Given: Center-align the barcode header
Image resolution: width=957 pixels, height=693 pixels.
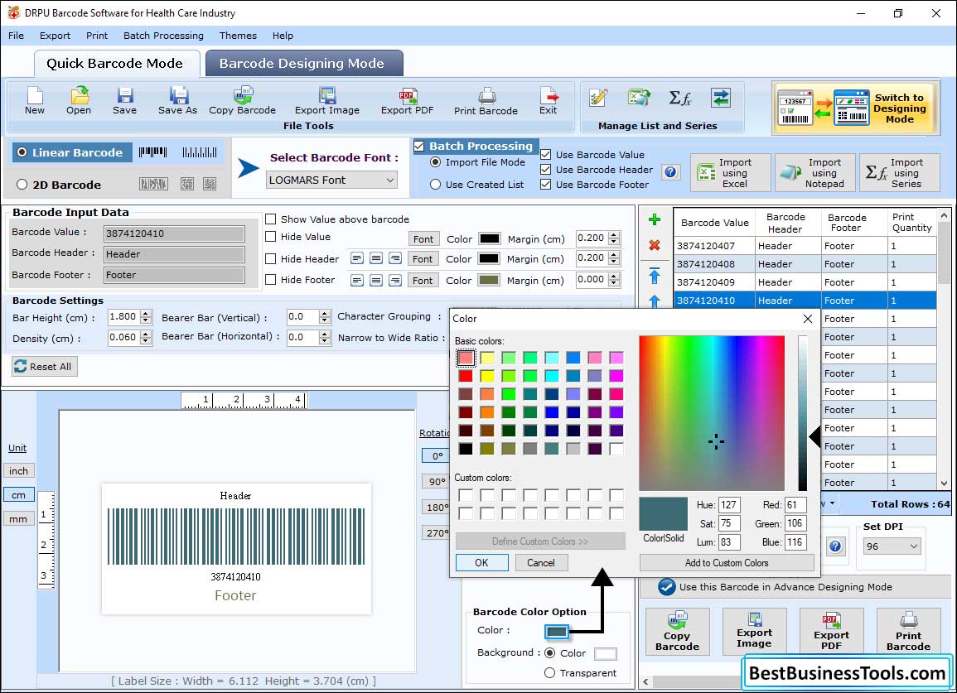Looking at the screenshot, I should click(376, 258).
